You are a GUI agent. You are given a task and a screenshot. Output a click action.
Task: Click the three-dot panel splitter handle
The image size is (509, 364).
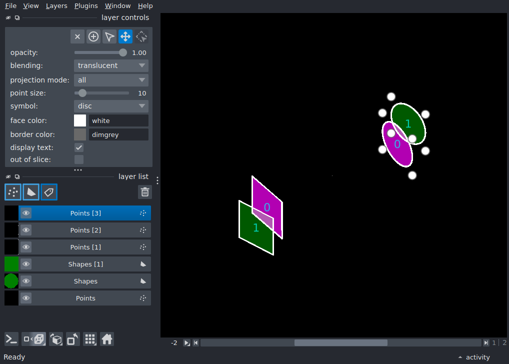point(78,170)
